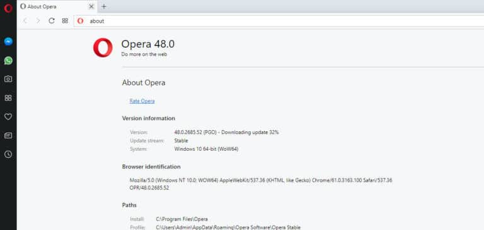Click the address bar showing 'about'

pyautogui.click(x=279, y=21)
